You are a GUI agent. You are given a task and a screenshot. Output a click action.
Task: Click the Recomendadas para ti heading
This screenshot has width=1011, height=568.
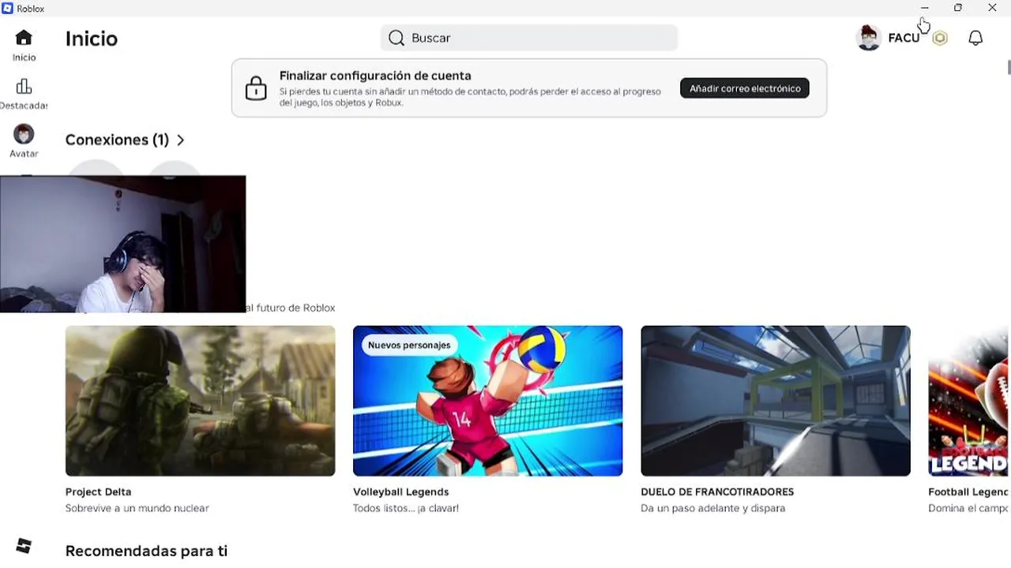[x=146, y=551]
